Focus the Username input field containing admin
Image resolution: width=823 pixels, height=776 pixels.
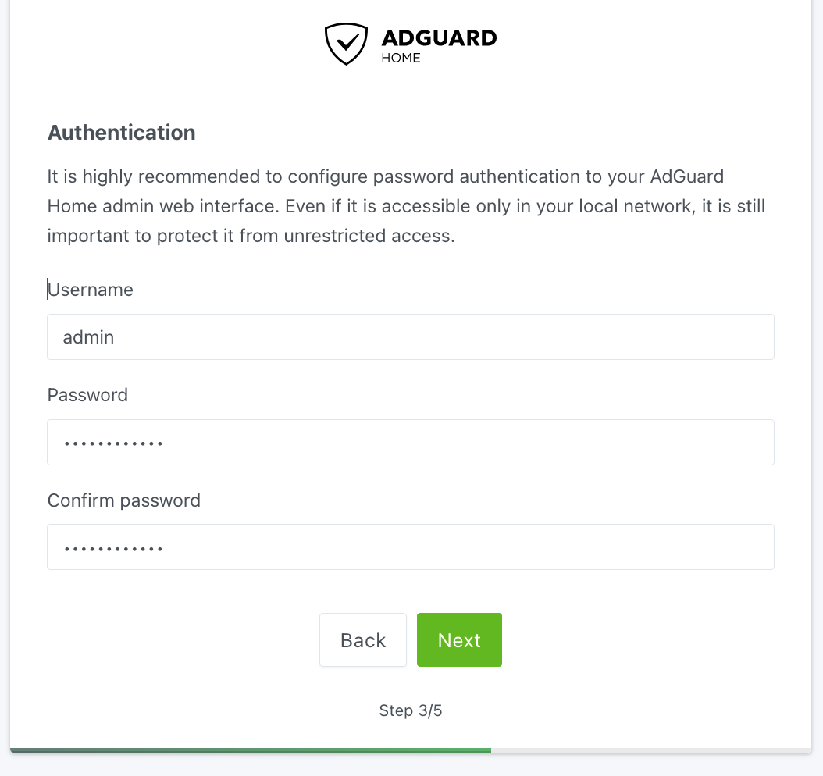pyautogui.click(x=411, y=336)
